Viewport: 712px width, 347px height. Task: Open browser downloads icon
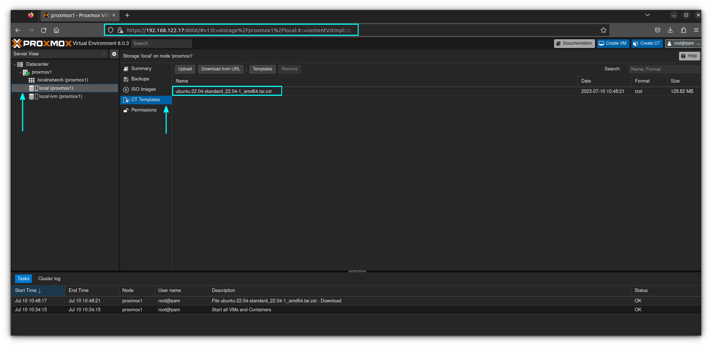(670, 30)
